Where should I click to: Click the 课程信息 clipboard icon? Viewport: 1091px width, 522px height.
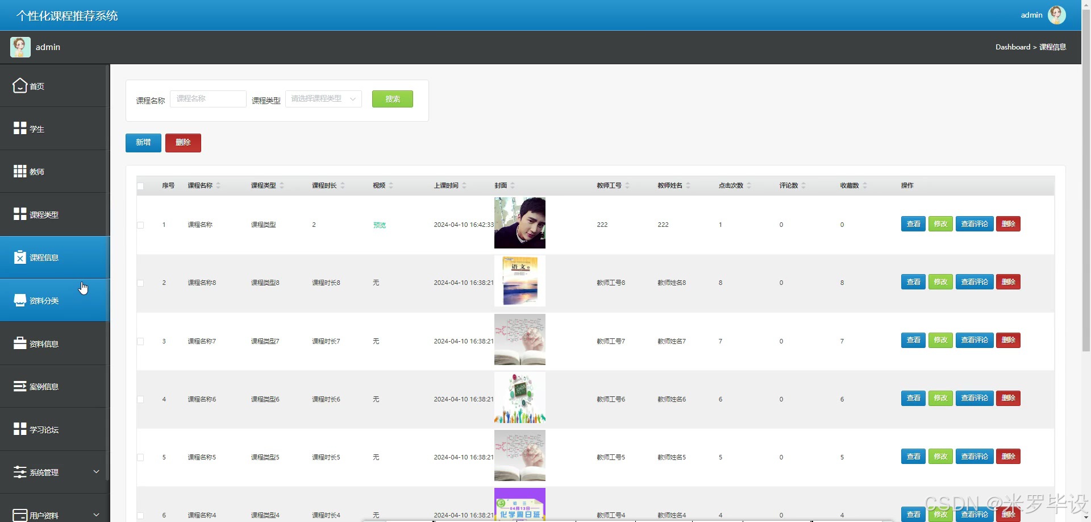pos(20,258)
